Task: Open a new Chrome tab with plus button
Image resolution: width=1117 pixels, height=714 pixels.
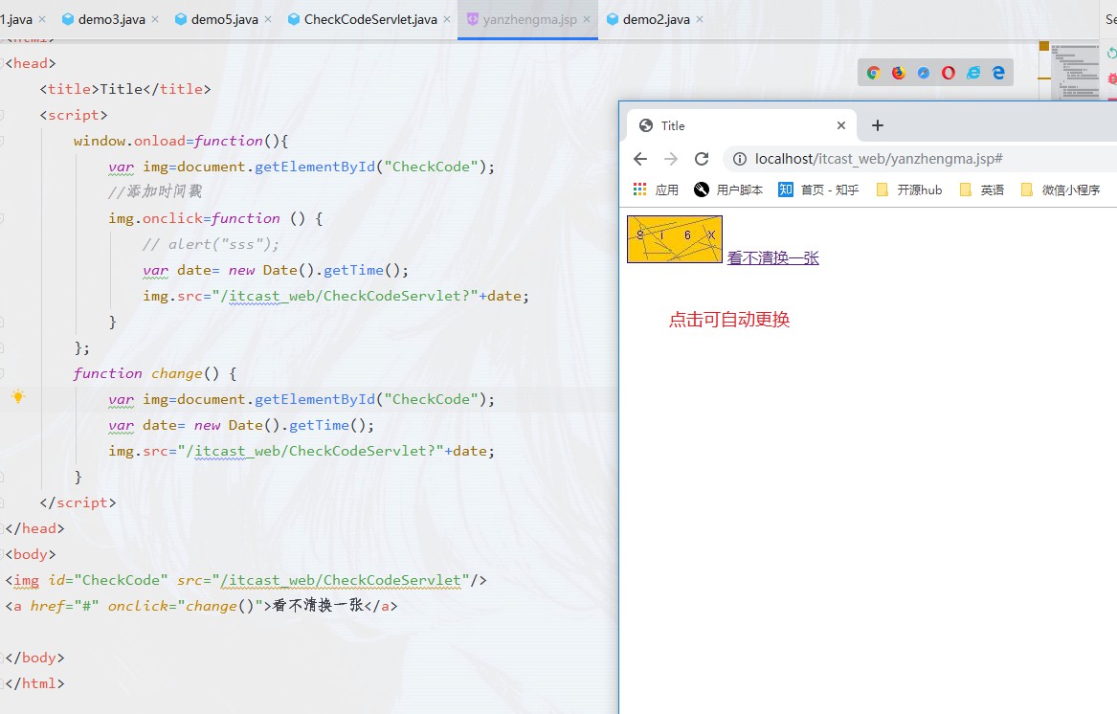Action: point(878,125)
